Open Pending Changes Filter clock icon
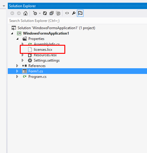147x153 pixels. (35, 13)
